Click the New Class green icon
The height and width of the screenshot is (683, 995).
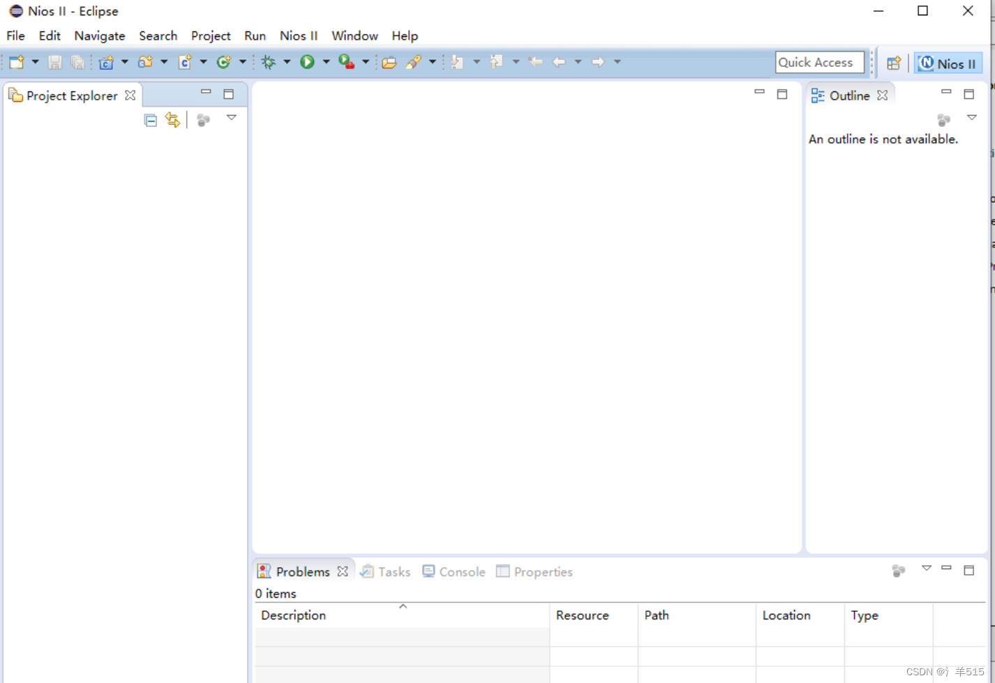223,62
